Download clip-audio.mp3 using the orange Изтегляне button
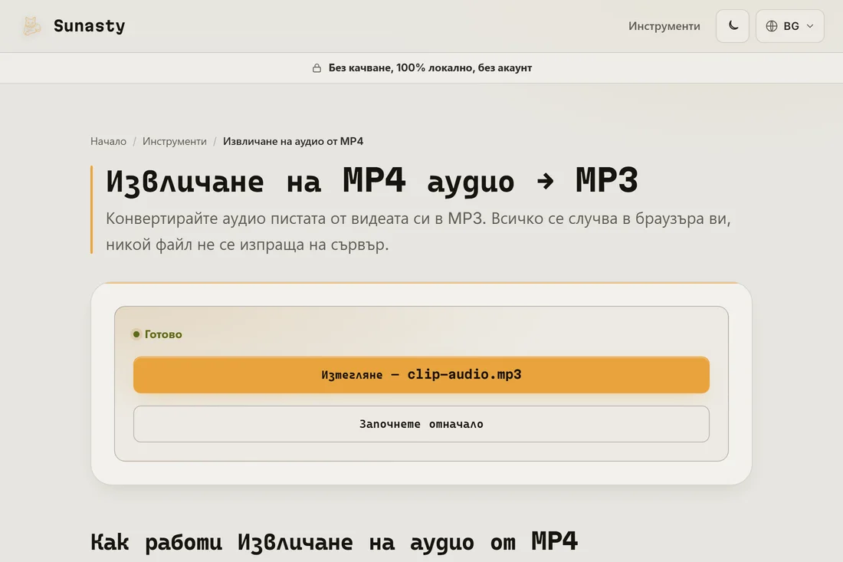843x562 pixels. coord(421,375)
